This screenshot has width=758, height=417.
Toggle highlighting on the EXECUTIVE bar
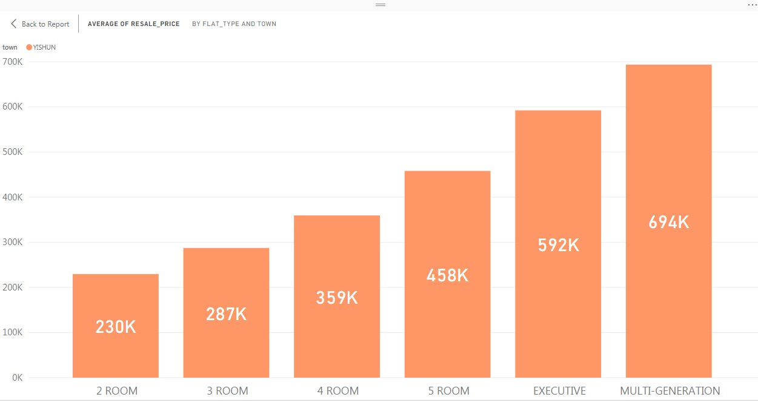(x=558, y=242)
